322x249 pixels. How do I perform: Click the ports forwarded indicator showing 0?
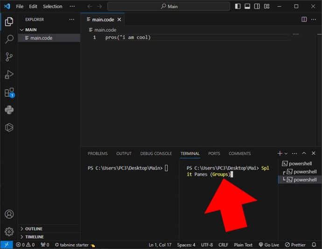[x=45, y=245]
